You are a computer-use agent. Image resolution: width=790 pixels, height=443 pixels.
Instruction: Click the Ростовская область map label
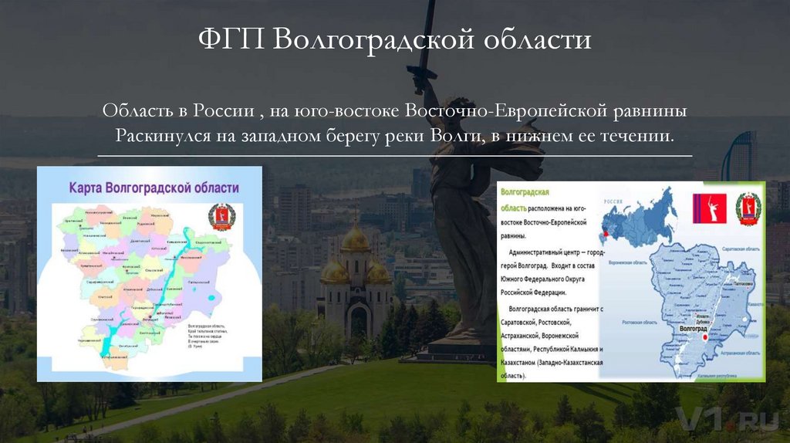(x=640, y=322)
